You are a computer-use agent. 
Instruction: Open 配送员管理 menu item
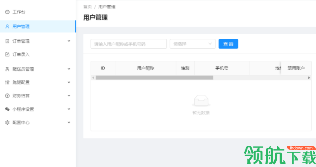(38, 69)
